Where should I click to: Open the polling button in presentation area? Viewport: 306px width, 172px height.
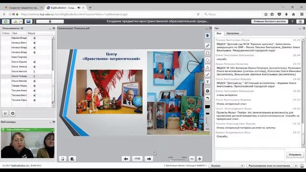(x=72, y=159)
